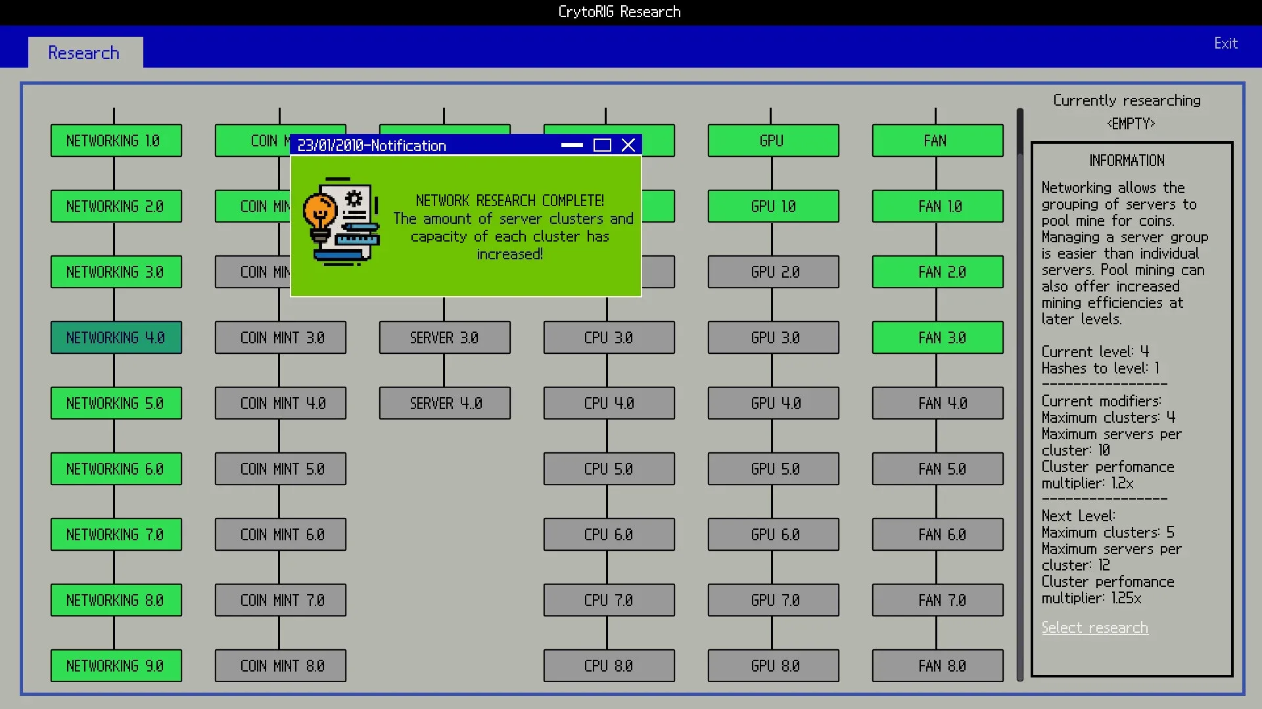This screenshot has height=709, width=1262.
Task: Select the NETWORKING 4.0 research node
Action: (116, 337)
